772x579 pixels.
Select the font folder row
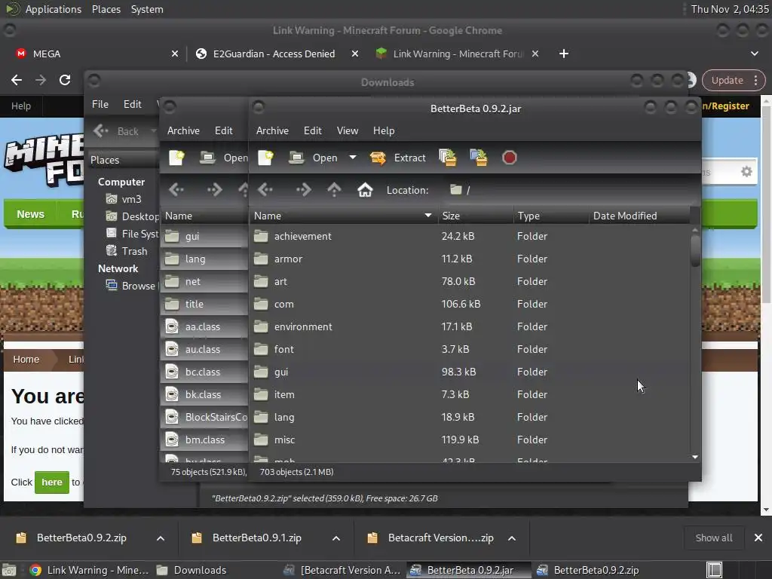pos(470,350)
